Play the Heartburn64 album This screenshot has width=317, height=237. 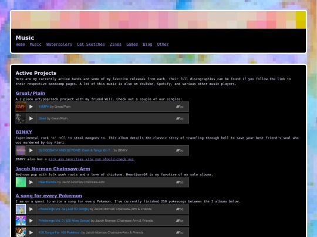pyautogui.click(x=31, y=182)
